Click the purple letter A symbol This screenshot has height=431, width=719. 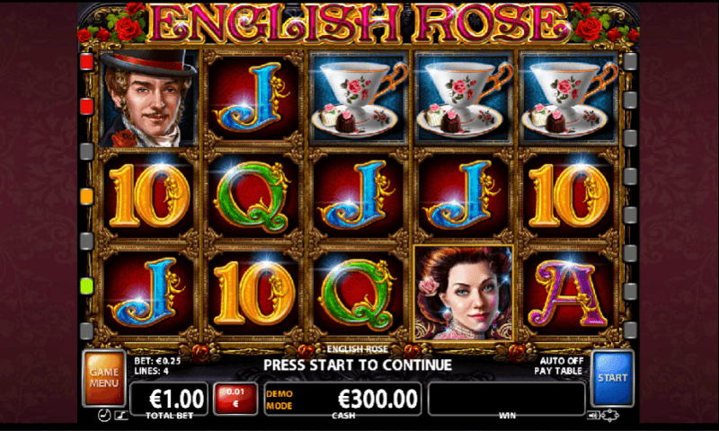coord(568,293)
